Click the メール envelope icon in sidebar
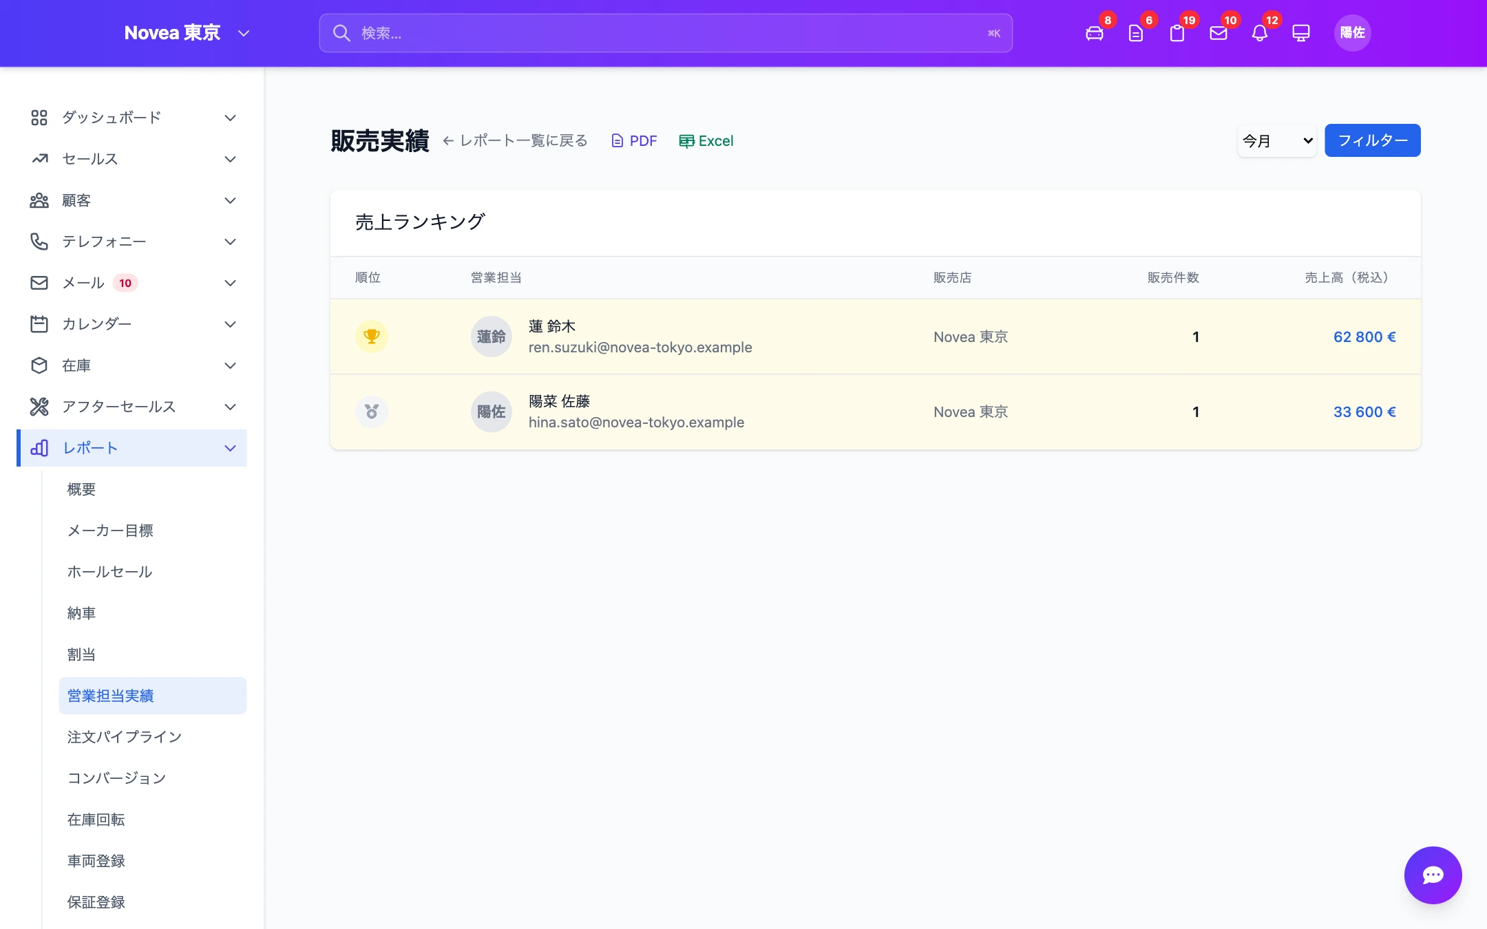 click(39, 283)
